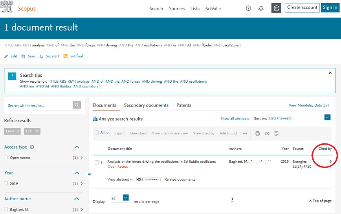Click the Search within results field
This screenshot has height=214, width=341.
(38, 105)
